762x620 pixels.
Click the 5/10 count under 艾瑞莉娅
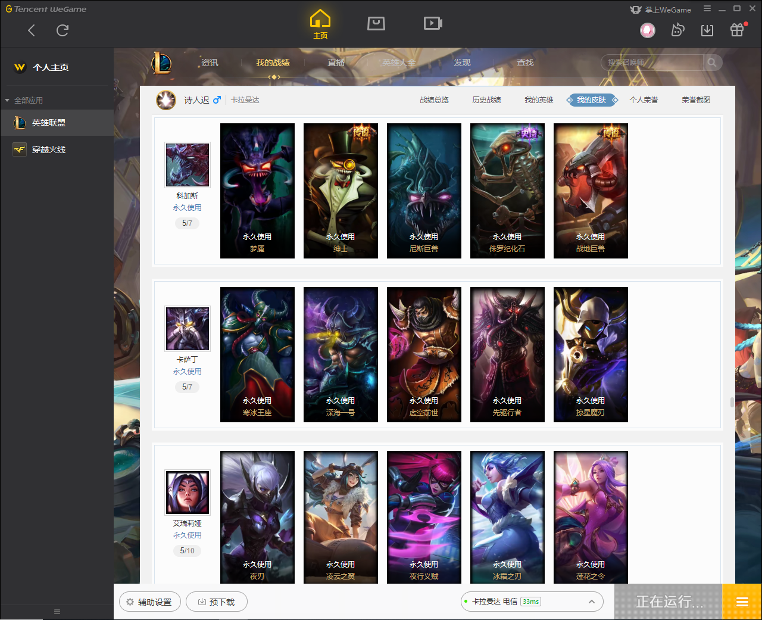click(188, 551)
